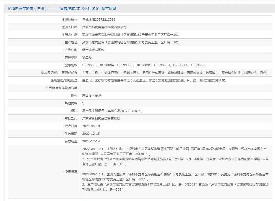Click the approval date 2020-06-18

click(91, 126)
